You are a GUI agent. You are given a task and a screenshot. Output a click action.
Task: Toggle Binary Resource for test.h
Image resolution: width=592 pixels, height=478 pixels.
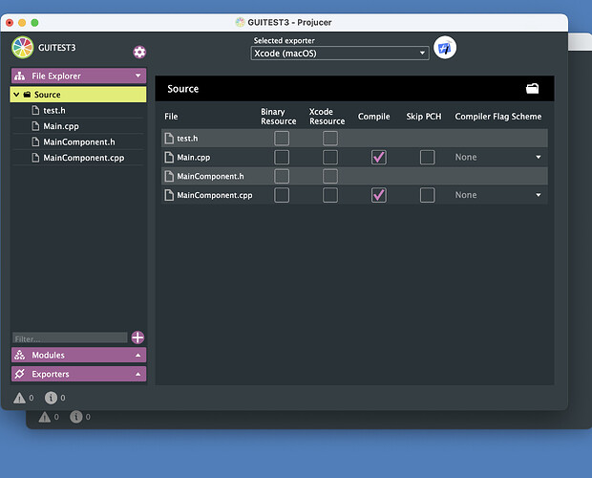tap(282, 139)
